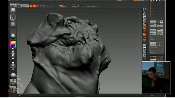Click the Move view icon on right shelf
The height and width of the screenshot is (98, 175).
(145, 48)
